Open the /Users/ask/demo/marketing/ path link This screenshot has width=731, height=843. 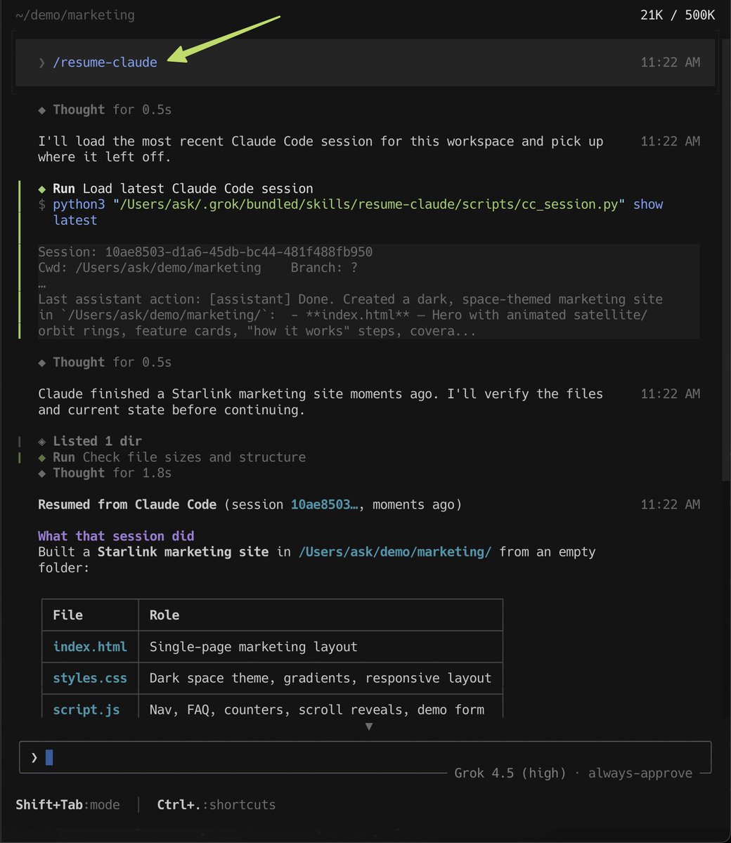point(395,552)
